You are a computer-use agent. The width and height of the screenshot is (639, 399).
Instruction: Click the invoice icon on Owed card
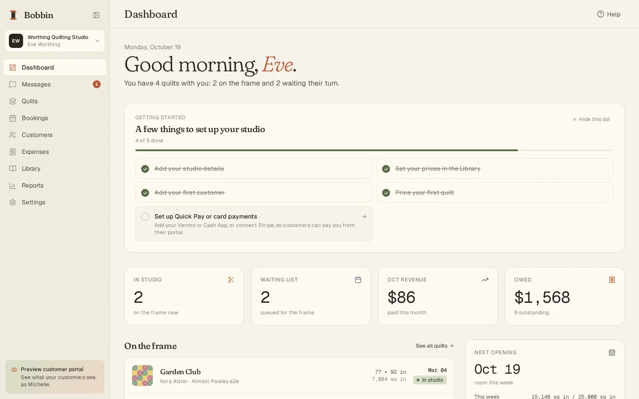[x=612, y=280]
